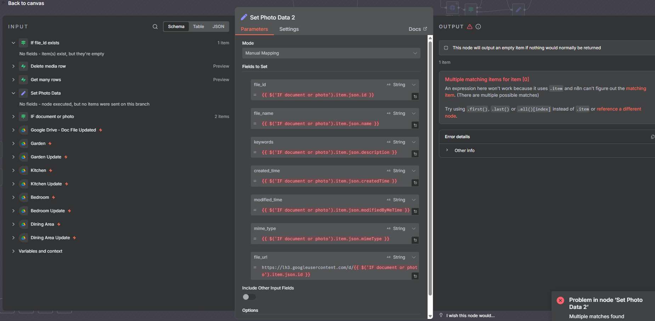
Task: Click the reset icon under file_id field
Action: 415,96
